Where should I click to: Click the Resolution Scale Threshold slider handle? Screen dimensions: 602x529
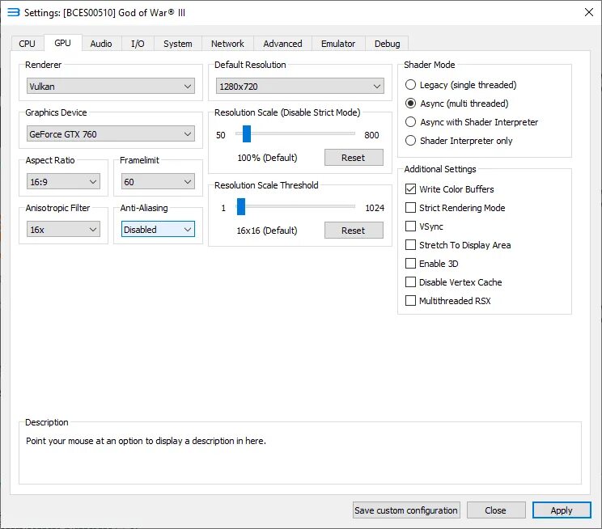241,207
